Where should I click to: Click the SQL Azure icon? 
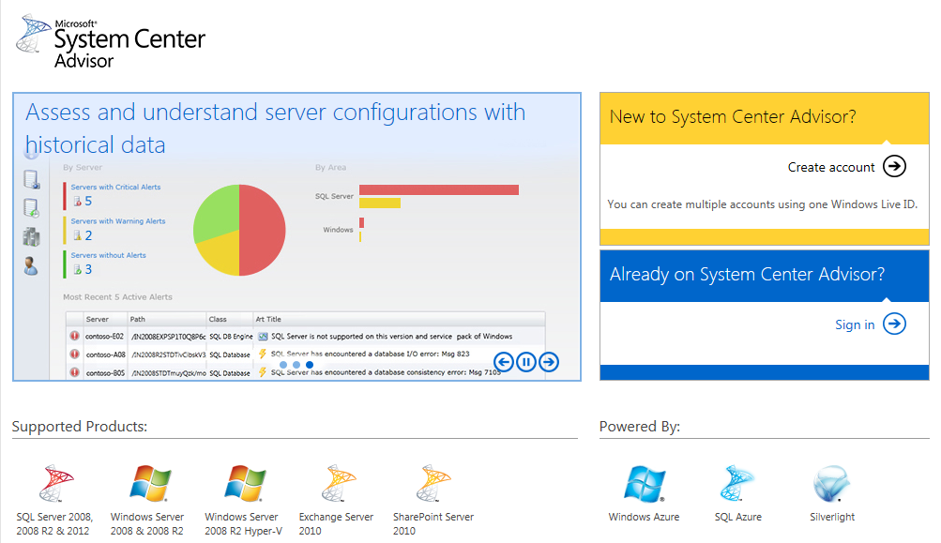point(737,485)
